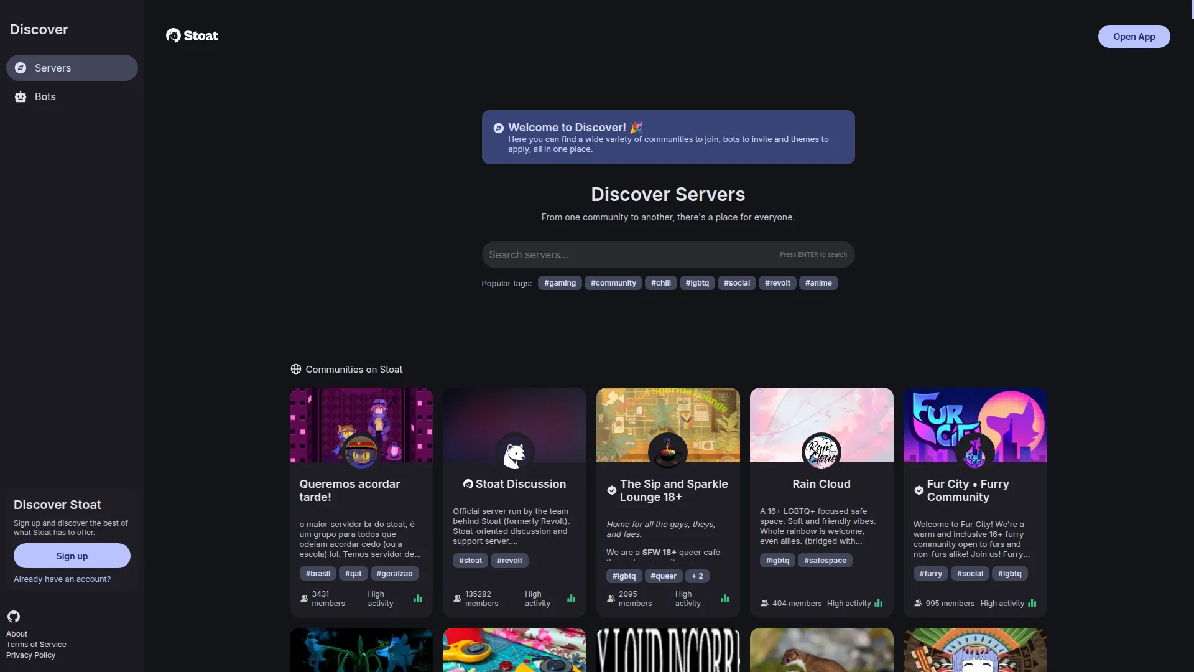The width and height of the screenshot is (1194, 672).
Task: Open the GitHub icon link in sidebar
Action: pyautogui.click(x=14, y=617)
